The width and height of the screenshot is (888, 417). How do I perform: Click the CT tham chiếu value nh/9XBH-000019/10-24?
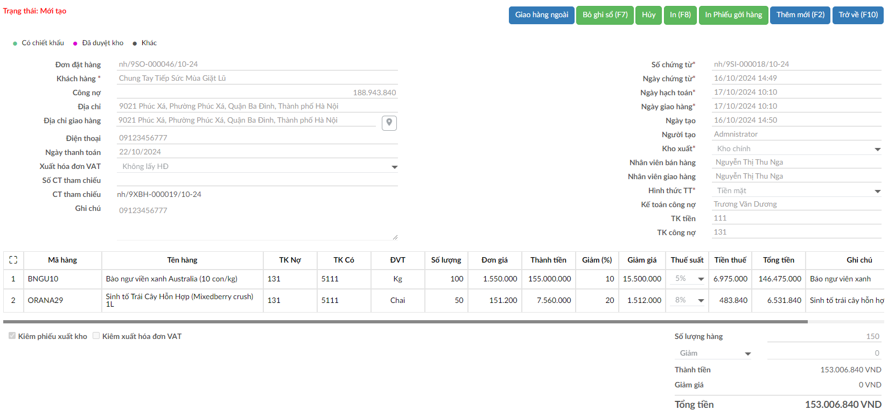point(159,194)
